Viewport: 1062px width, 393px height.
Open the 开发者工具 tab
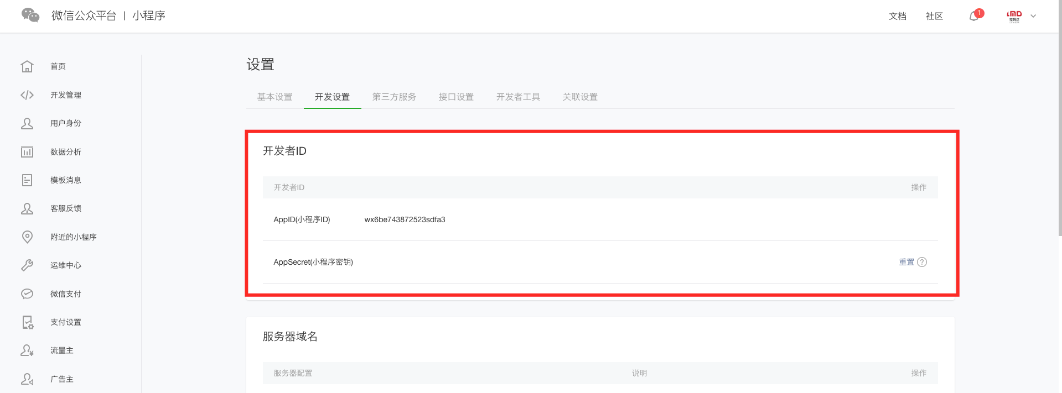(x=518, y=97)
